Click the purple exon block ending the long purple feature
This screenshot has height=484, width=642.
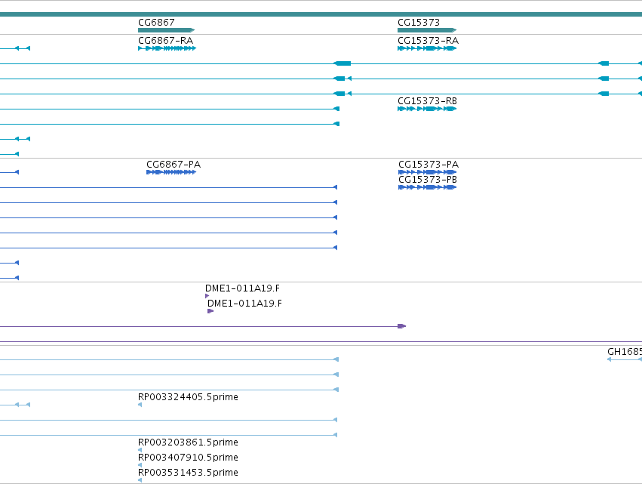[x=401, y=326]
